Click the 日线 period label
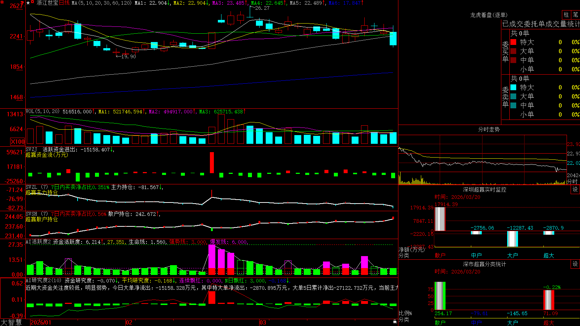This screenshot has width=580, height=326. pos(64,3)
